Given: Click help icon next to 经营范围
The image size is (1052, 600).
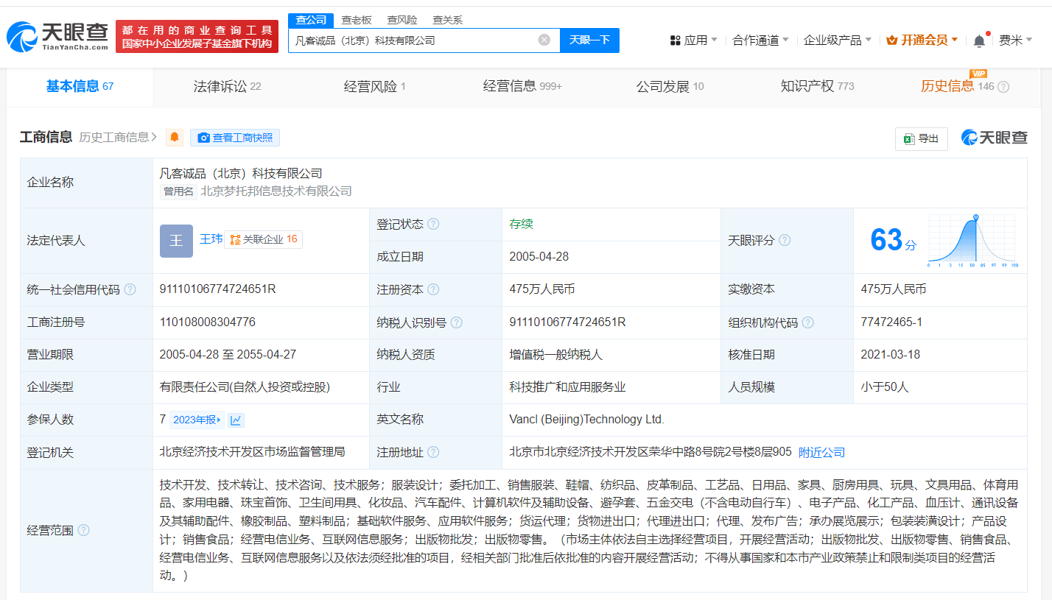Looking at the screenshot, I should (x=84, y=530).
